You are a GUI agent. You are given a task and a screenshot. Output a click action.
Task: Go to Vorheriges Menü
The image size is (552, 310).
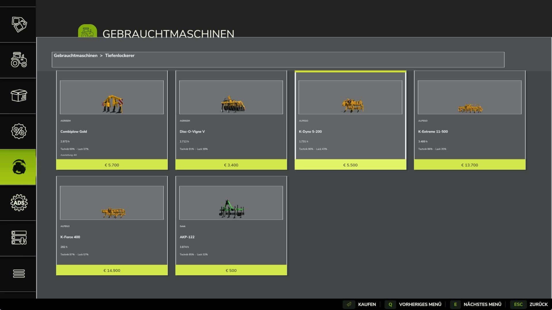[420, 304]
